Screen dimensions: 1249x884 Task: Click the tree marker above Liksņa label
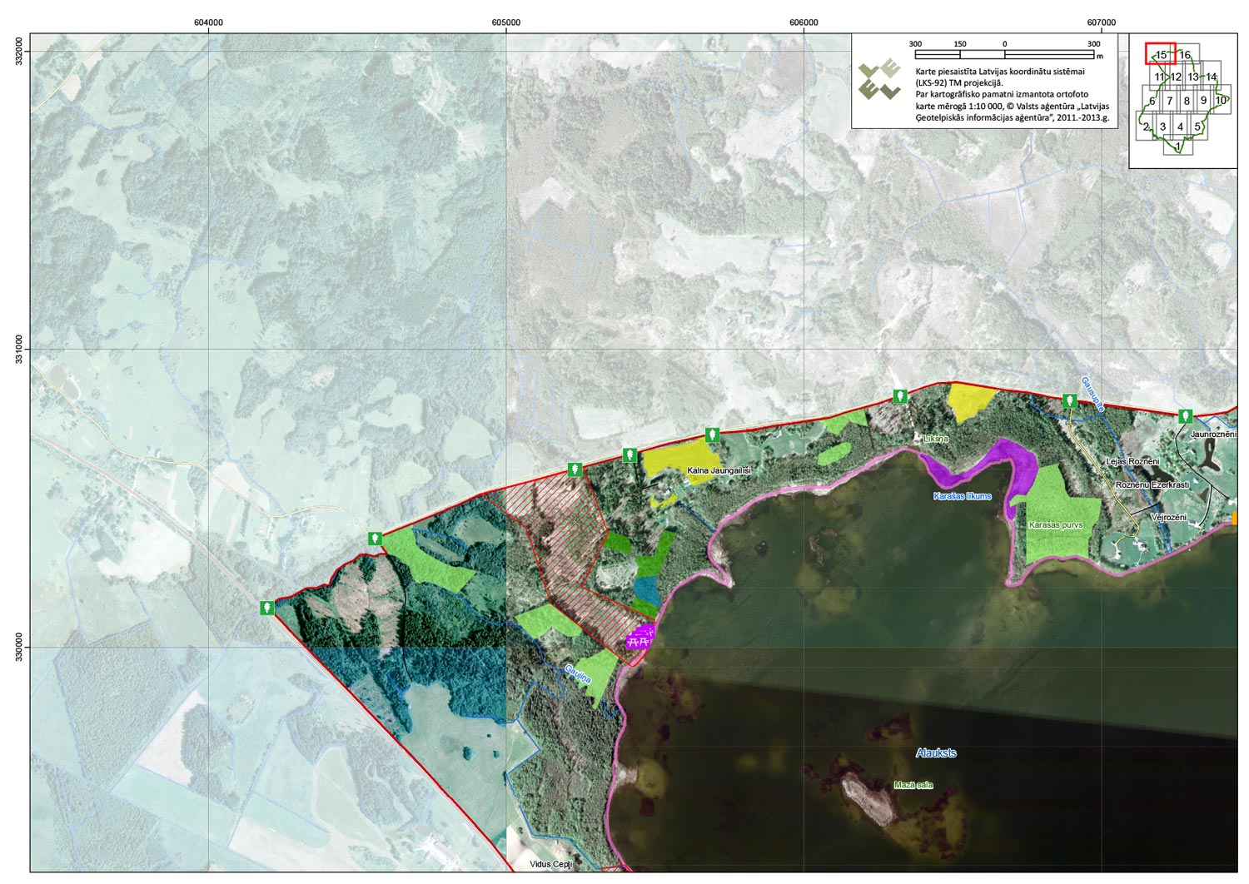coord(900,397)
